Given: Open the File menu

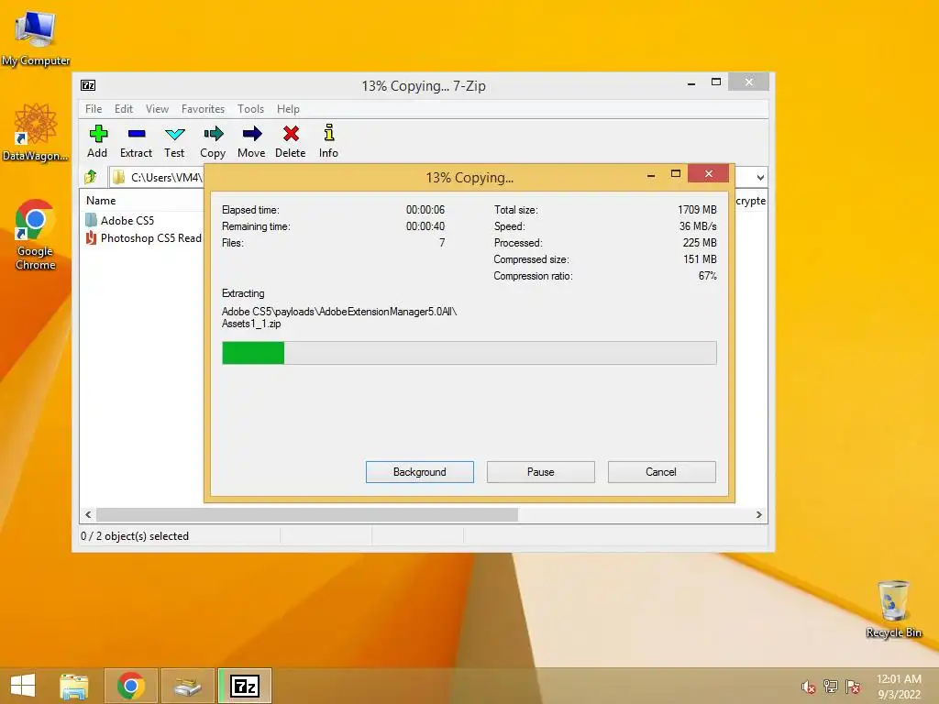Looking at the screenshot, I should [94, 109].
